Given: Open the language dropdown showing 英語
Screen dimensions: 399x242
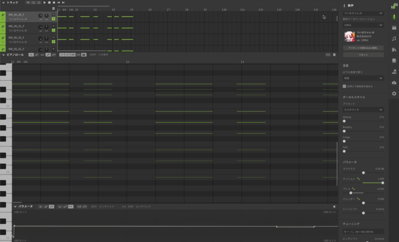Looking at the screenshot, I should tap(363, 78).
